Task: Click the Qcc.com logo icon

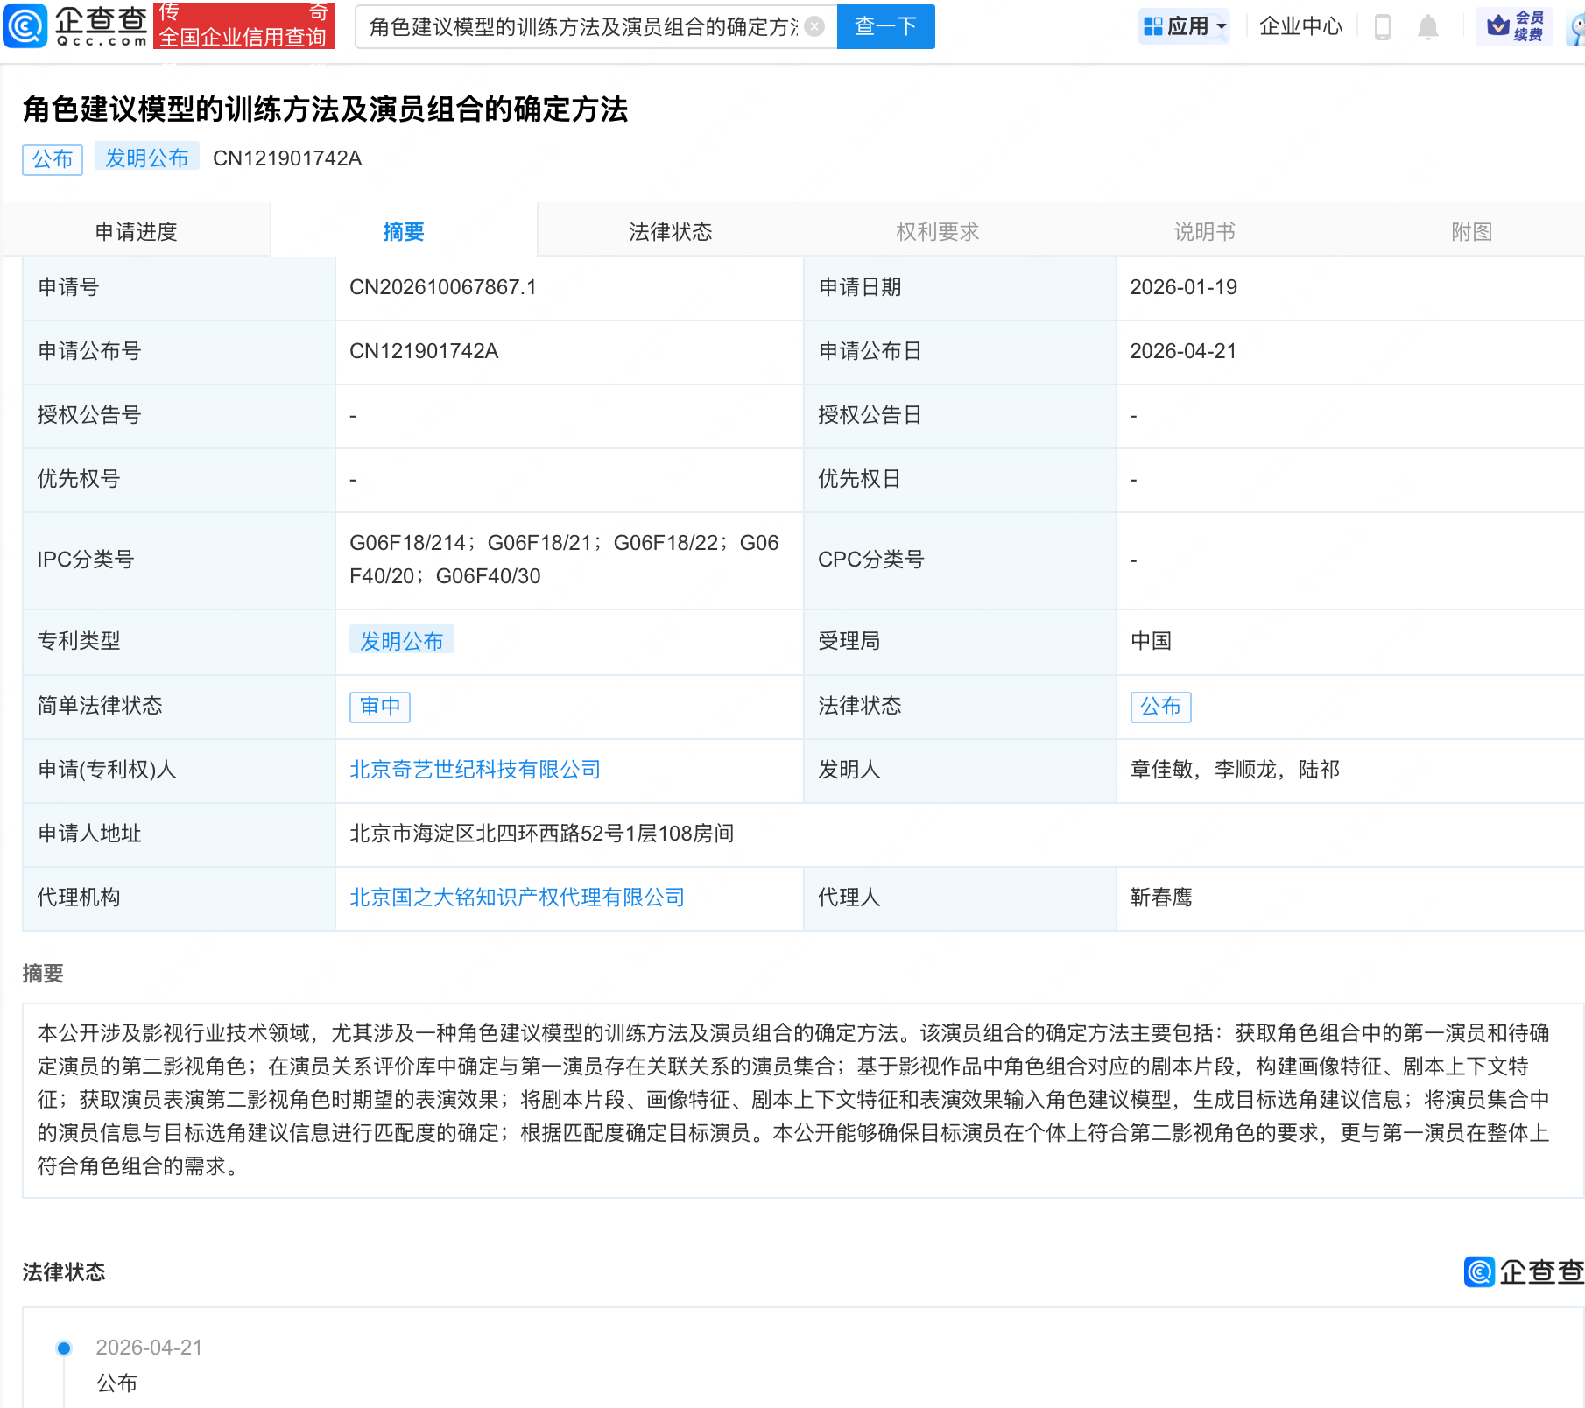Action: pos(26,25)
